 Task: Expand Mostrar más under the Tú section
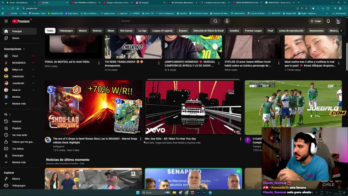click(19, 162)
